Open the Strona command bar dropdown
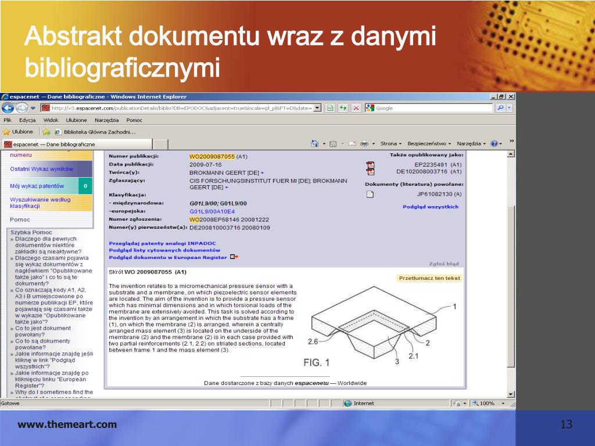Image resolution: width=595 pixels, height=446 pixels. [x=391, y=144]
